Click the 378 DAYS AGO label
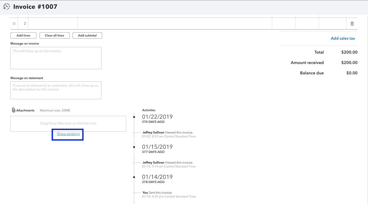368x204 pixels. click(153, 182)
